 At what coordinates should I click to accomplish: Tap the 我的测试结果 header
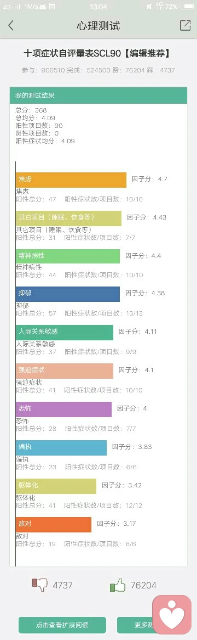pyautogui.click(x=99, y=96)
